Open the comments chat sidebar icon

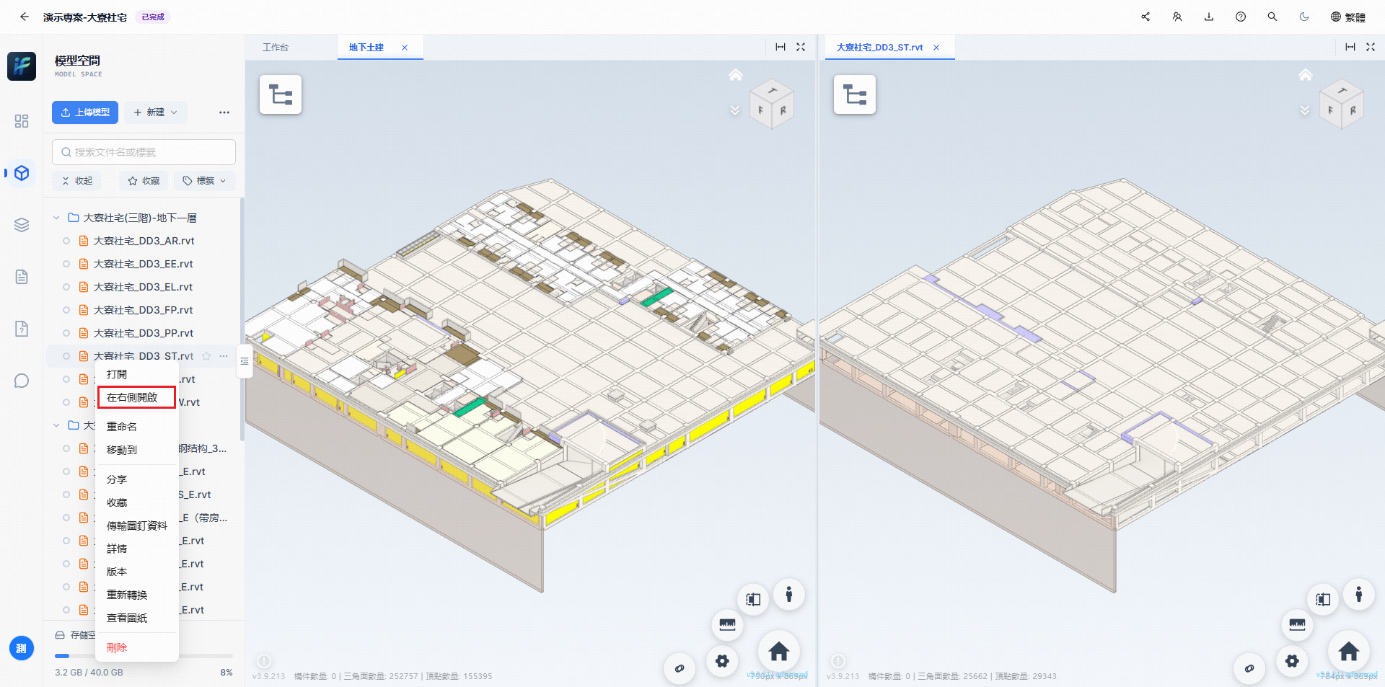[22, 381]
